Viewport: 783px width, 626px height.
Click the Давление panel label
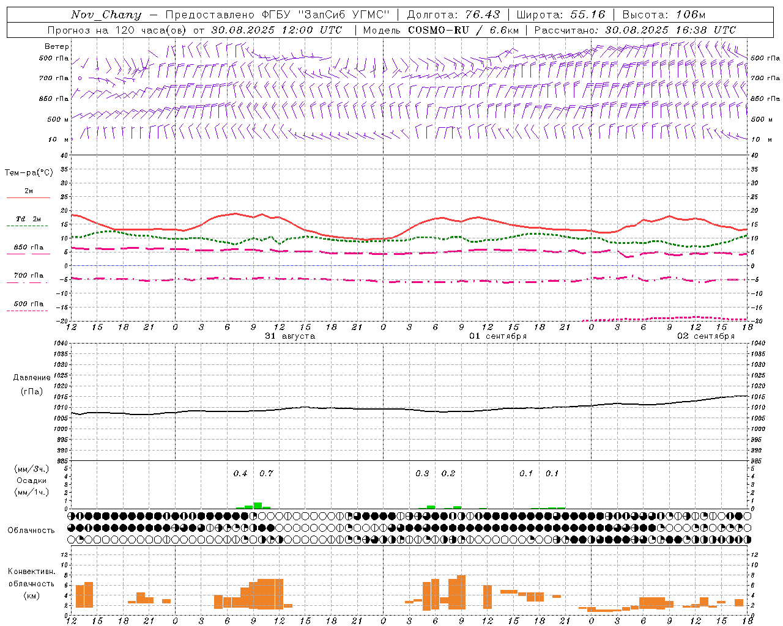click(x=32, y=378)
